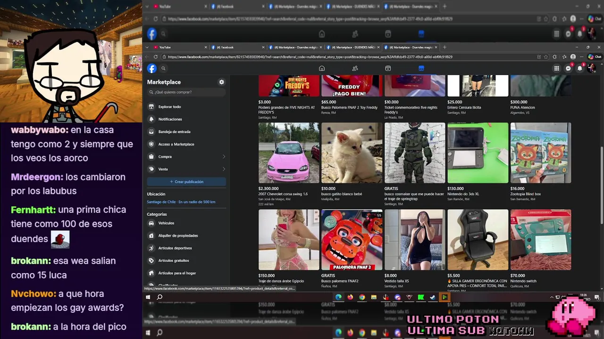Click the Vehículos category car icon
The width and height of the screenshot is (604, 339).
(151, 223)
